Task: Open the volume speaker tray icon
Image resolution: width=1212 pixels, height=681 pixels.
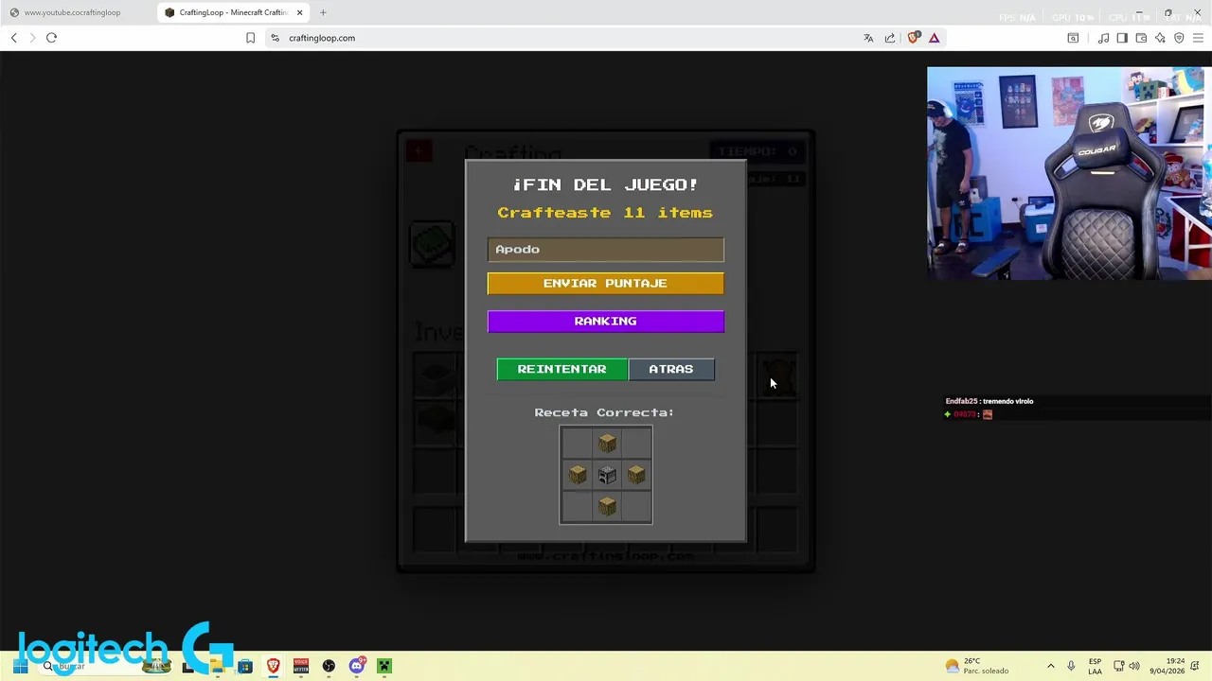Action: (1134, 666)
